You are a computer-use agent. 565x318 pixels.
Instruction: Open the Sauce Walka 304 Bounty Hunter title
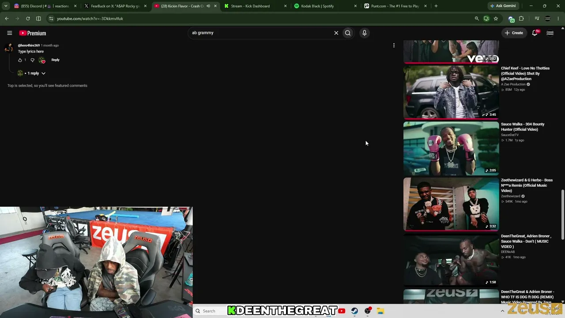[523, 127]
